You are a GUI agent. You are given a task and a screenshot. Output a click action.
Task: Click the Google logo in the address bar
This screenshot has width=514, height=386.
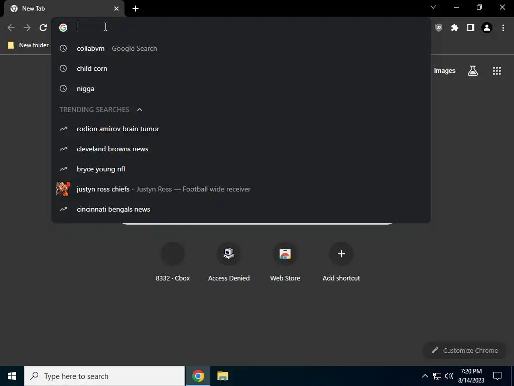pos(63,28)
